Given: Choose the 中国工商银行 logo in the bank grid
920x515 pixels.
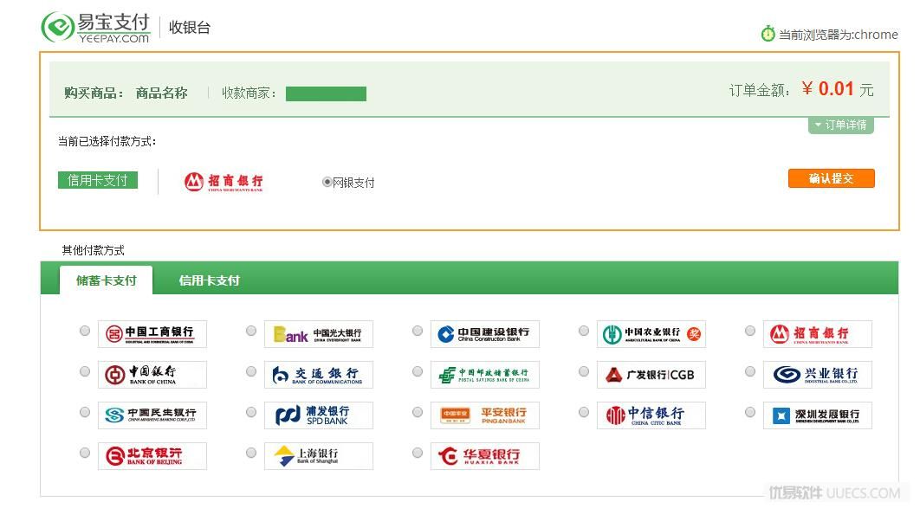Looking at the screenshot, I should pos(152,334).
